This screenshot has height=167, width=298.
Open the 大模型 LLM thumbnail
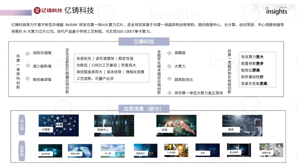(x=58, y=125)
